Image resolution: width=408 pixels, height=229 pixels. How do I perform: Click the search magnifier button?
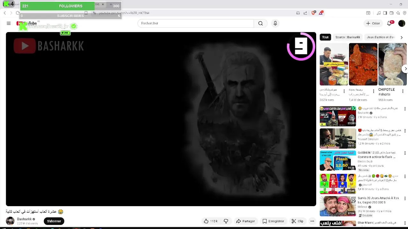pos(260,23)
